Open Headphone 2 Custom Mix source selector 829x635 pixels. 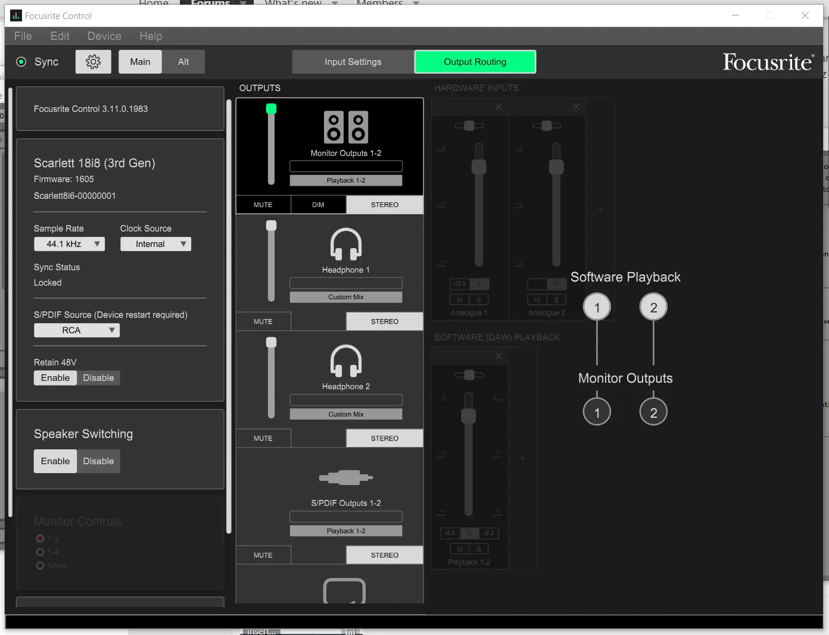[x=346, y=414]
